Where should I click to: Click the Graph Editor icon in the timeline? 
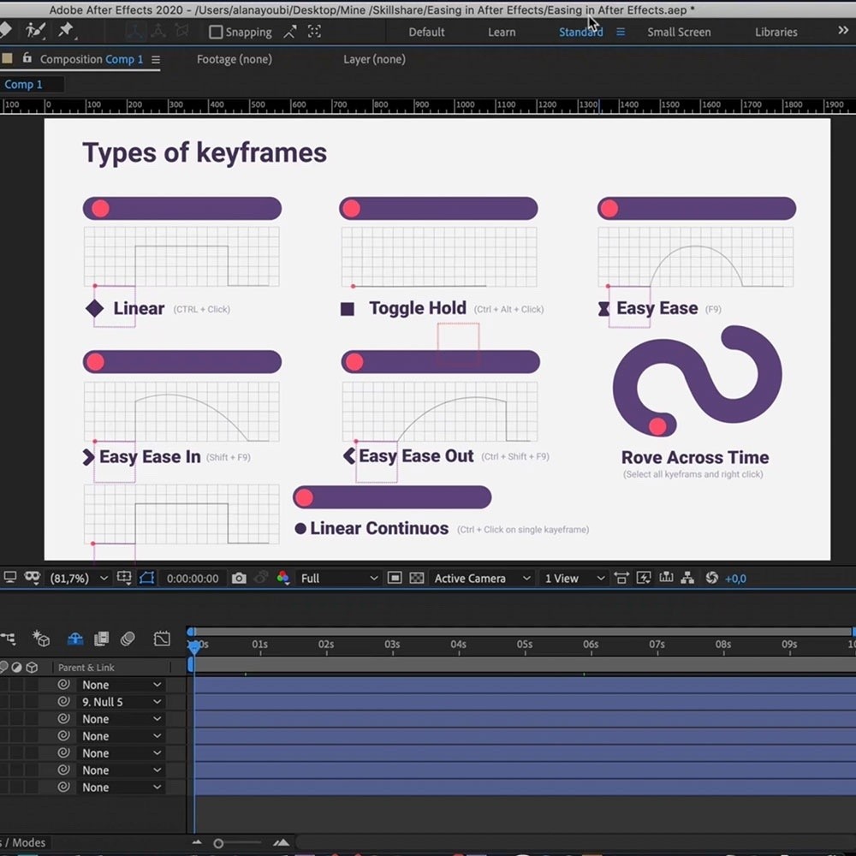tap(162, 639)
